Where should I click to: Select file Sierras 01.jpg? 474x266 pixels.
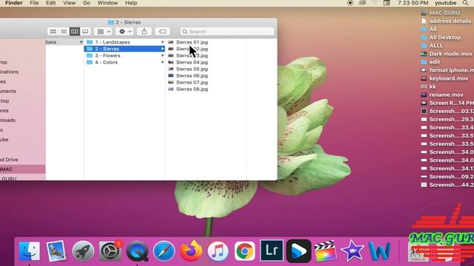coord(192,42)
